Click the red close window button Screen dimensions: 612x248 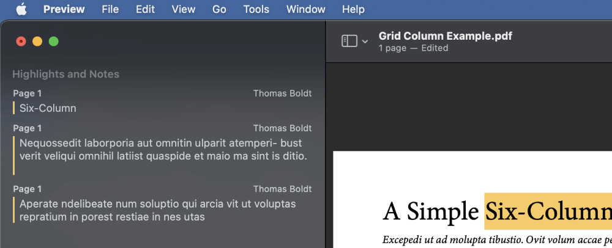21,42
